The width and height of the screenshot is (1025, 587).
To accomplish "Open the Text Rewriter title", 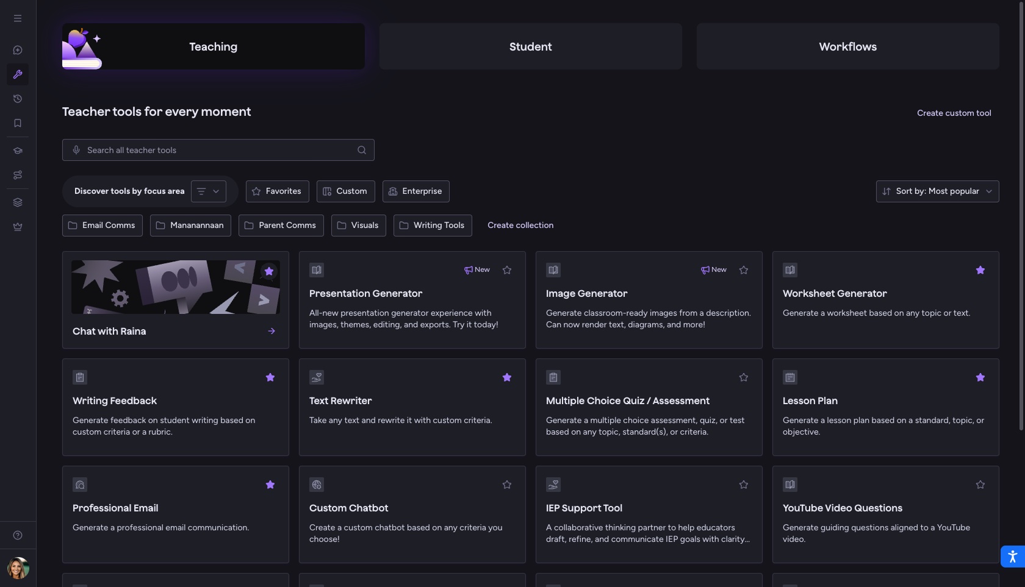I will point(340,400).
